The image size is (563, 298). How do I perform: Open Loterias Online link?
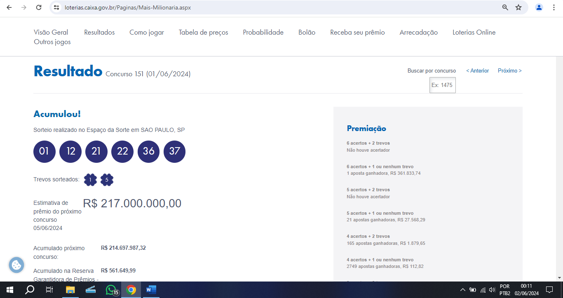[474, 32]
